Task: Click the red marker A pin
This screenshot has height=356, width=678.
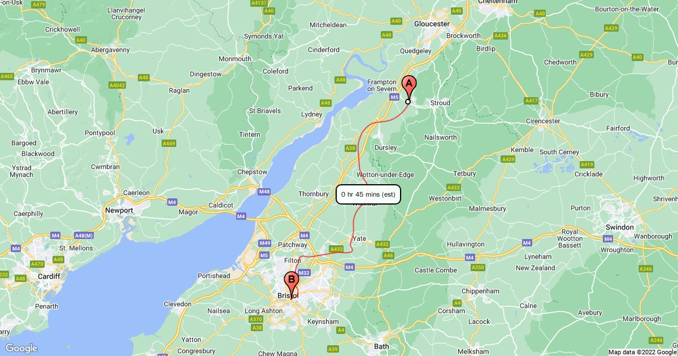Action: click(x=408, y=88)
